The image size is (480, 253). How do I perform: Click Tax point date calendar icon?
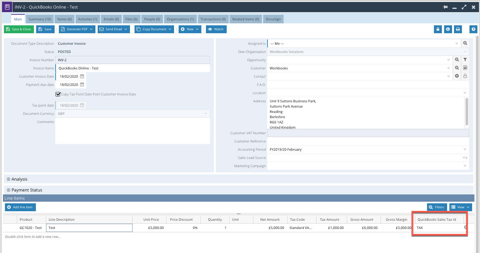click(x=82, y=105)
